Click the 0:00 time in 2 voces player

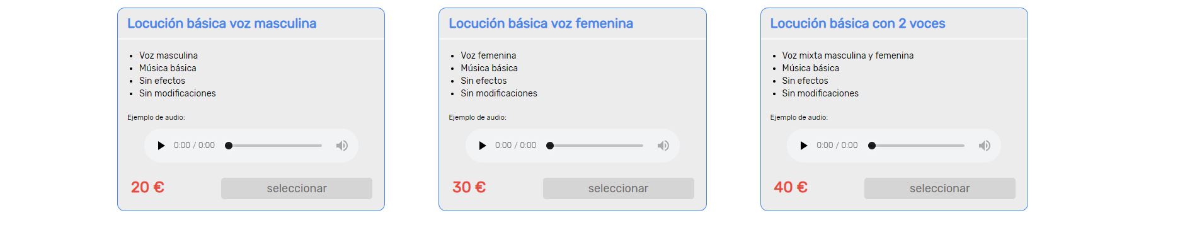coord(837,146)
